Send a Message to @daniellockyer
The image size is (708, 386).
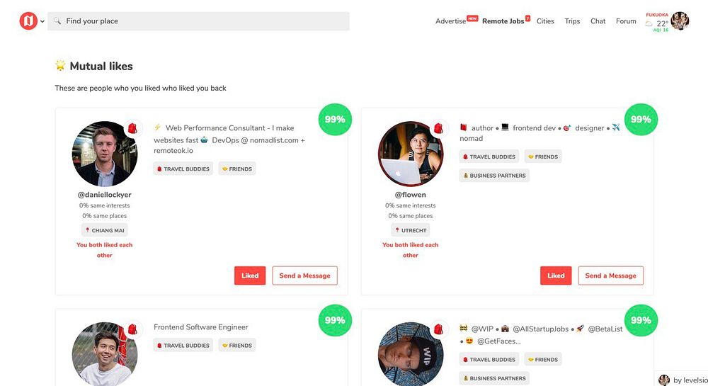304,276
